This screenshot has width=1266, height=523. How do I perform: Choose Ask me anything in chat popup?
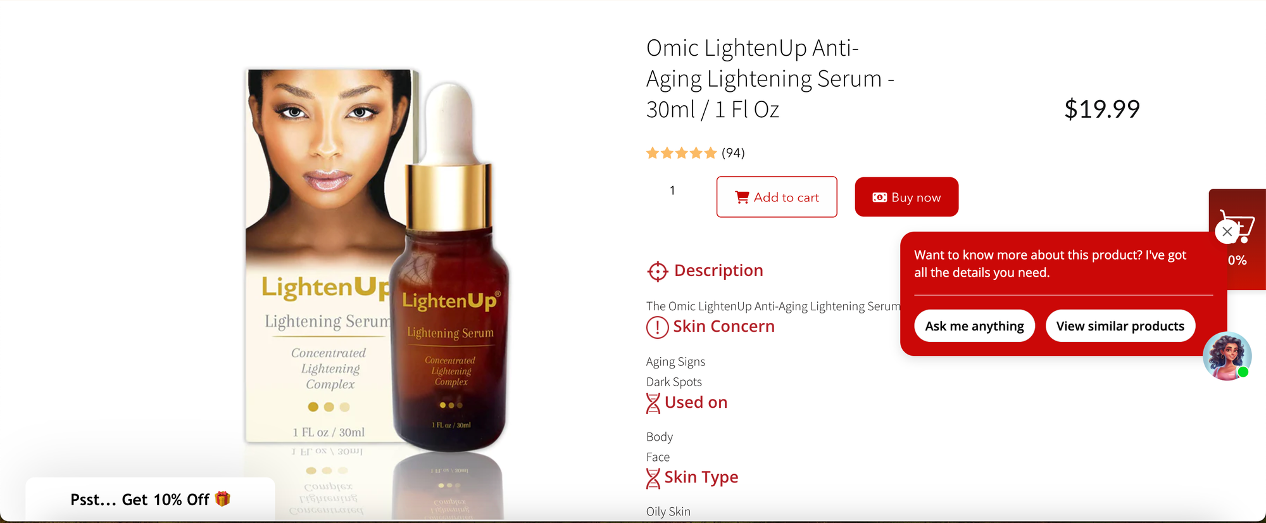974,326
